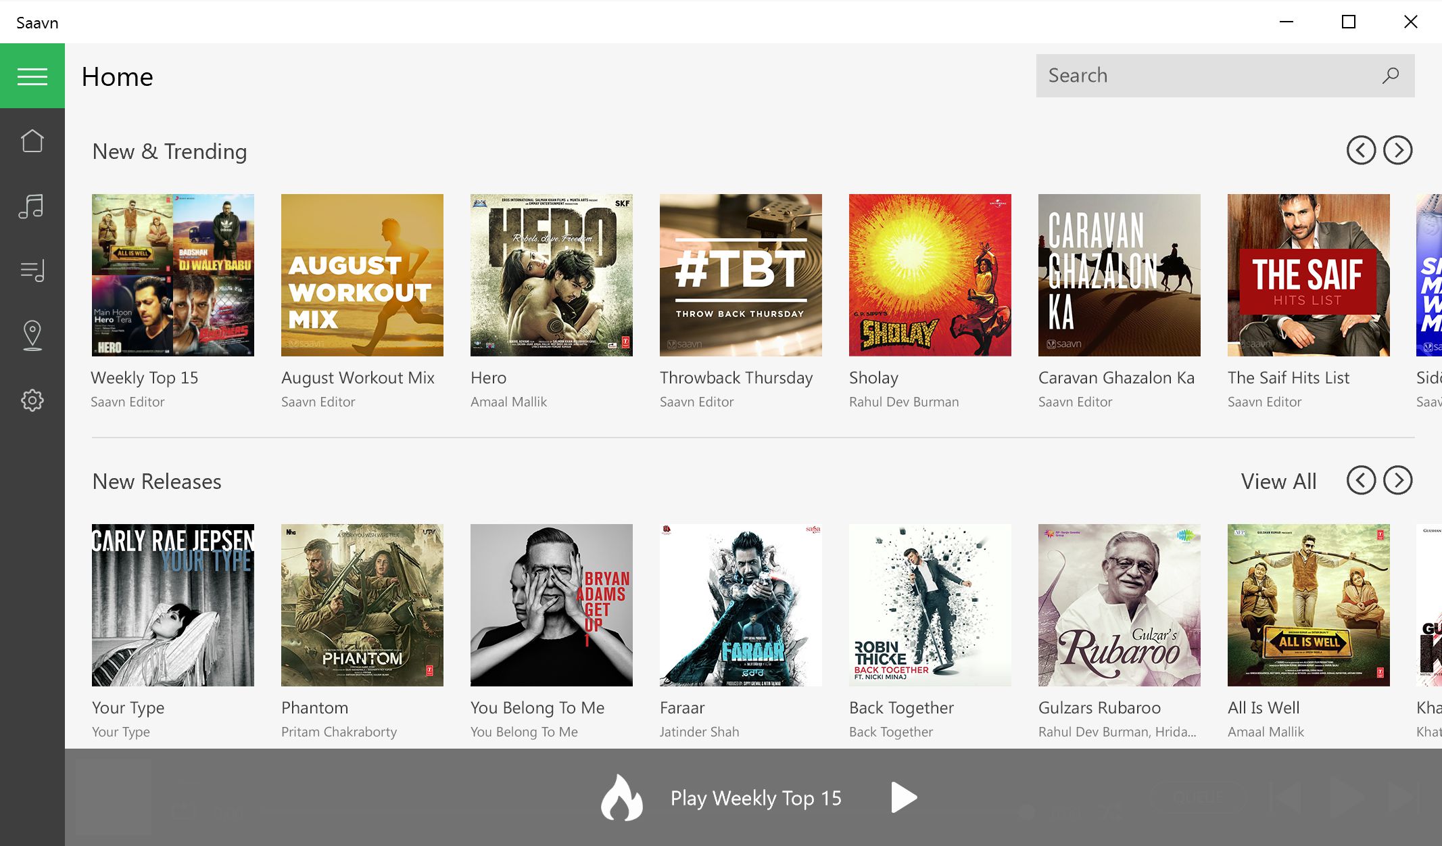The image size is (1442, 846).
Task: Open the location pin sidebar icon
Action: [x=32, y=335]
